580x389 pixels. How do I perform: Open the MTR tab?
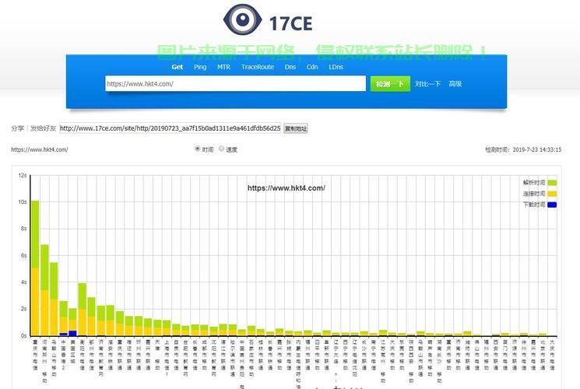[x=223, y=67]
